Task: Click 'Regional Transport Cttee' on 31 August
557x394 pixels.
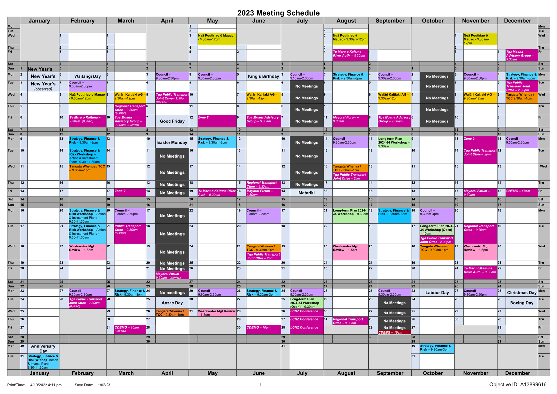Action: click(x=350, y=321)
